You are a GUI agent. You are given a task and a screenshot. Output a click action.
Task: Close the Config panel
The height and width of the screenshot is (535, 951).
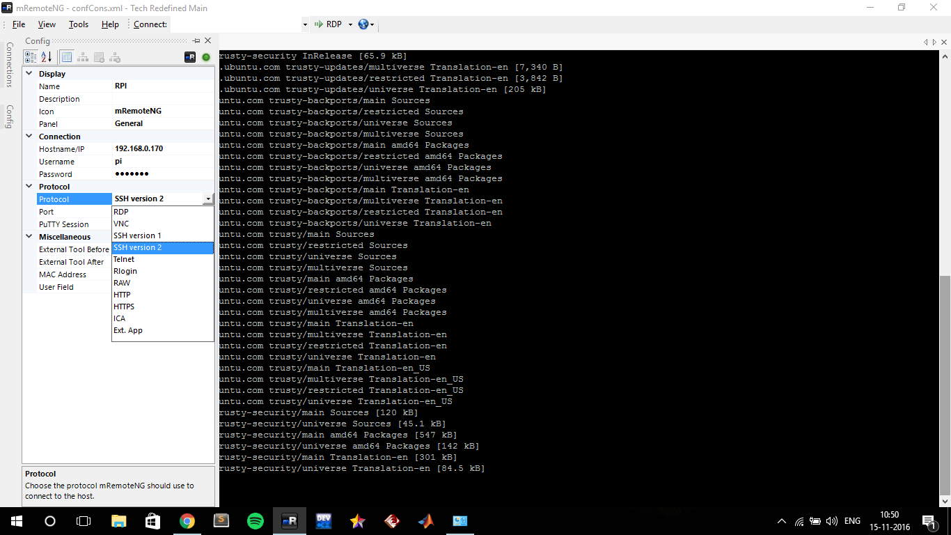(207, 41)
